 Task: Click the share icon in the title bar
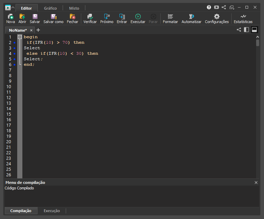click(x=224, y=7)
